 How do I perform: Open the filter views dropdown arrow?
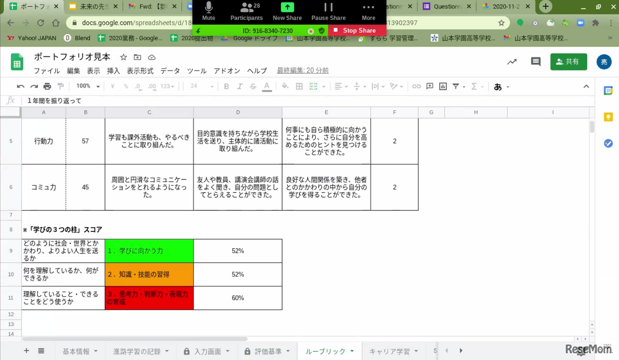tap(464, 87)
